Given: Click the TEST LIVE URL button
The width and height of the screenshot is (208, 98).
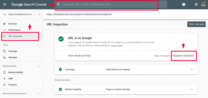Looking at the screenshot, I should coord(196,24).
